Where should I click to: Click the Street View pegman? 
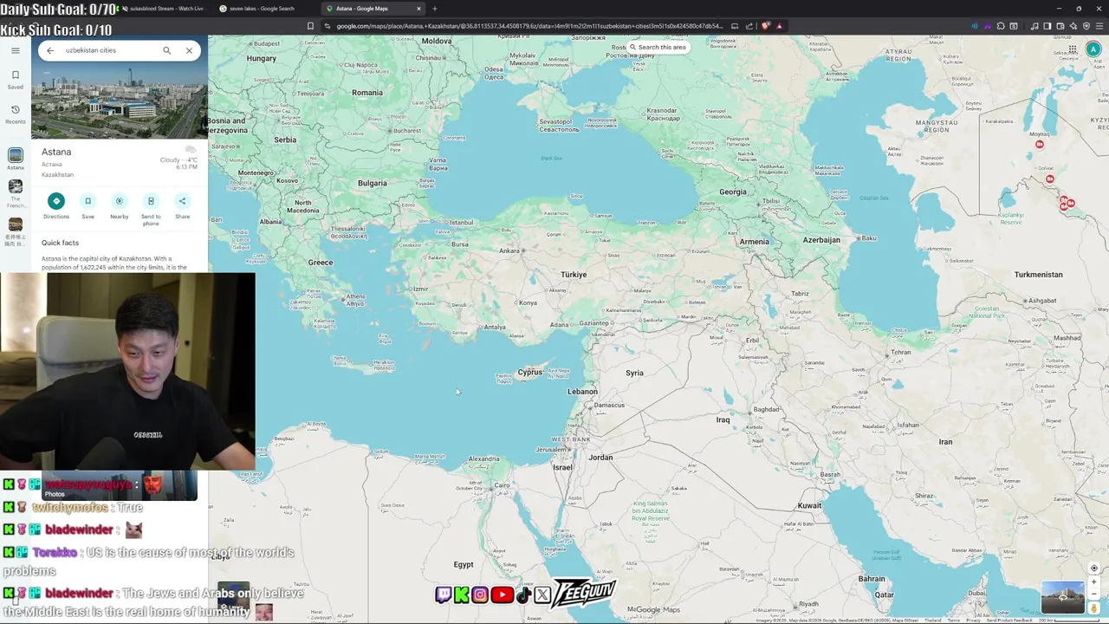coord(1094,608)
